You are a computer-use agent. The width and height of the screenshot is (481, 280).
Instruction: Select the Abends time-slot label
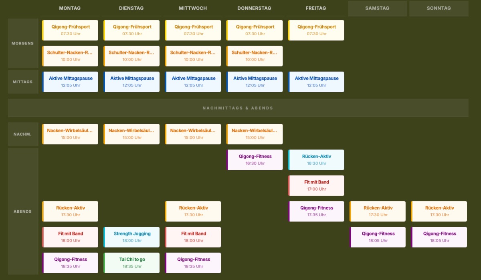point(23,212)
